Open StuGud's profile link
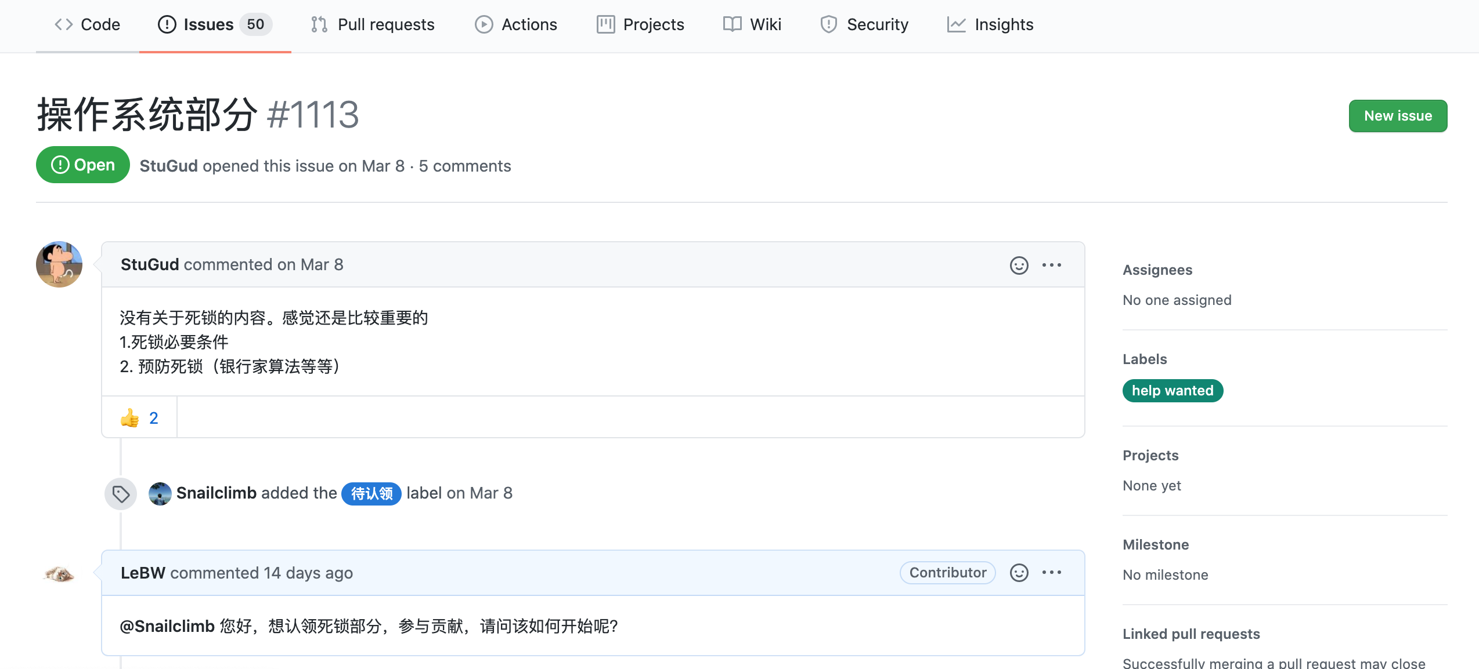The width and height of the screenshot is (1479, 669). coord(168,165)
